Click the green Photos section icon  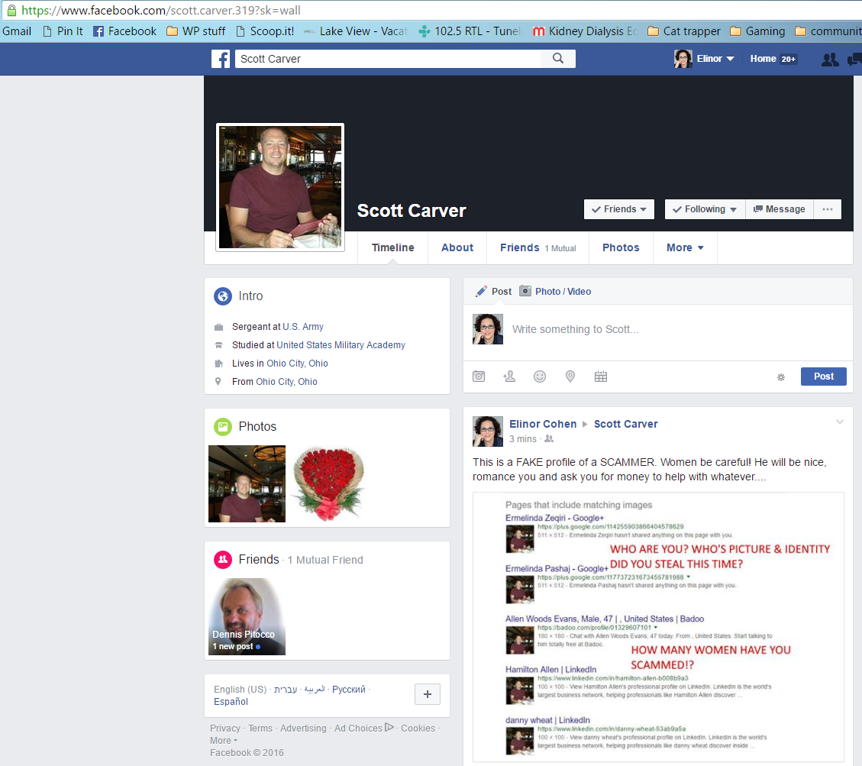pos(223,427)
